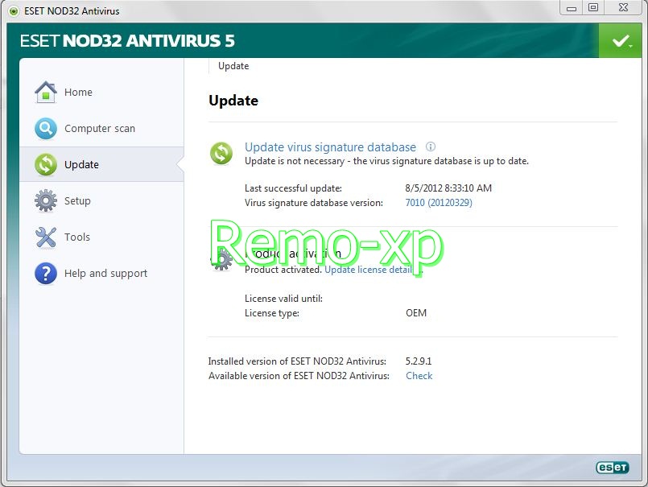Open the green protection status checkmark menu
This screenshot has height=487, width=648.
[x=621, y=40]
